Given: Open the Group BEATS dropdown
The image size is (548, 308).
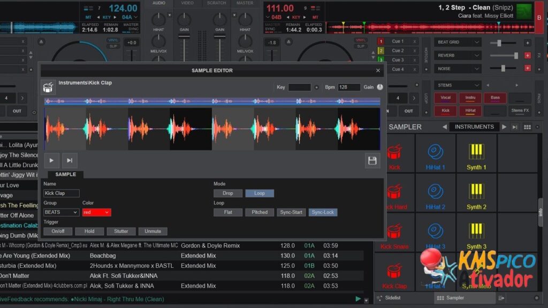Looking at the screenshot, I should [61, 212].
